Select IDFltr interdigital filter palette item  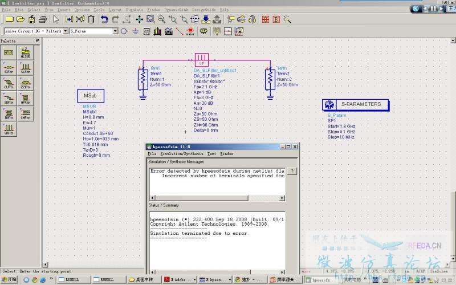click(x=9, y=113)
